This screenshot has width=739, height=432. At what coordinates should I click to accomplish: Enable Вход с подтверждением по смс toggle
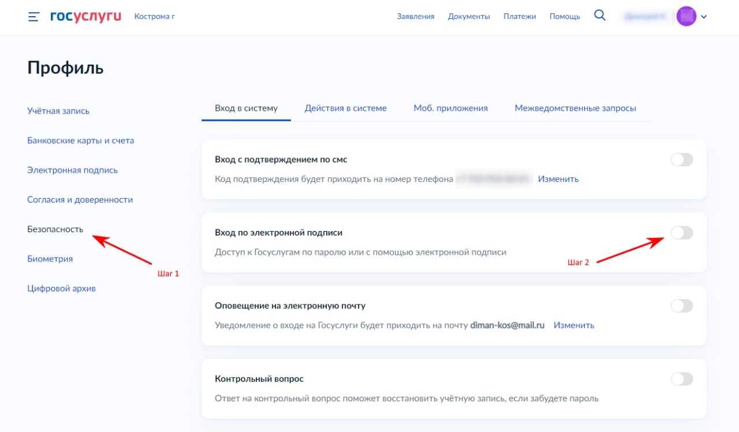click(682, 159)
